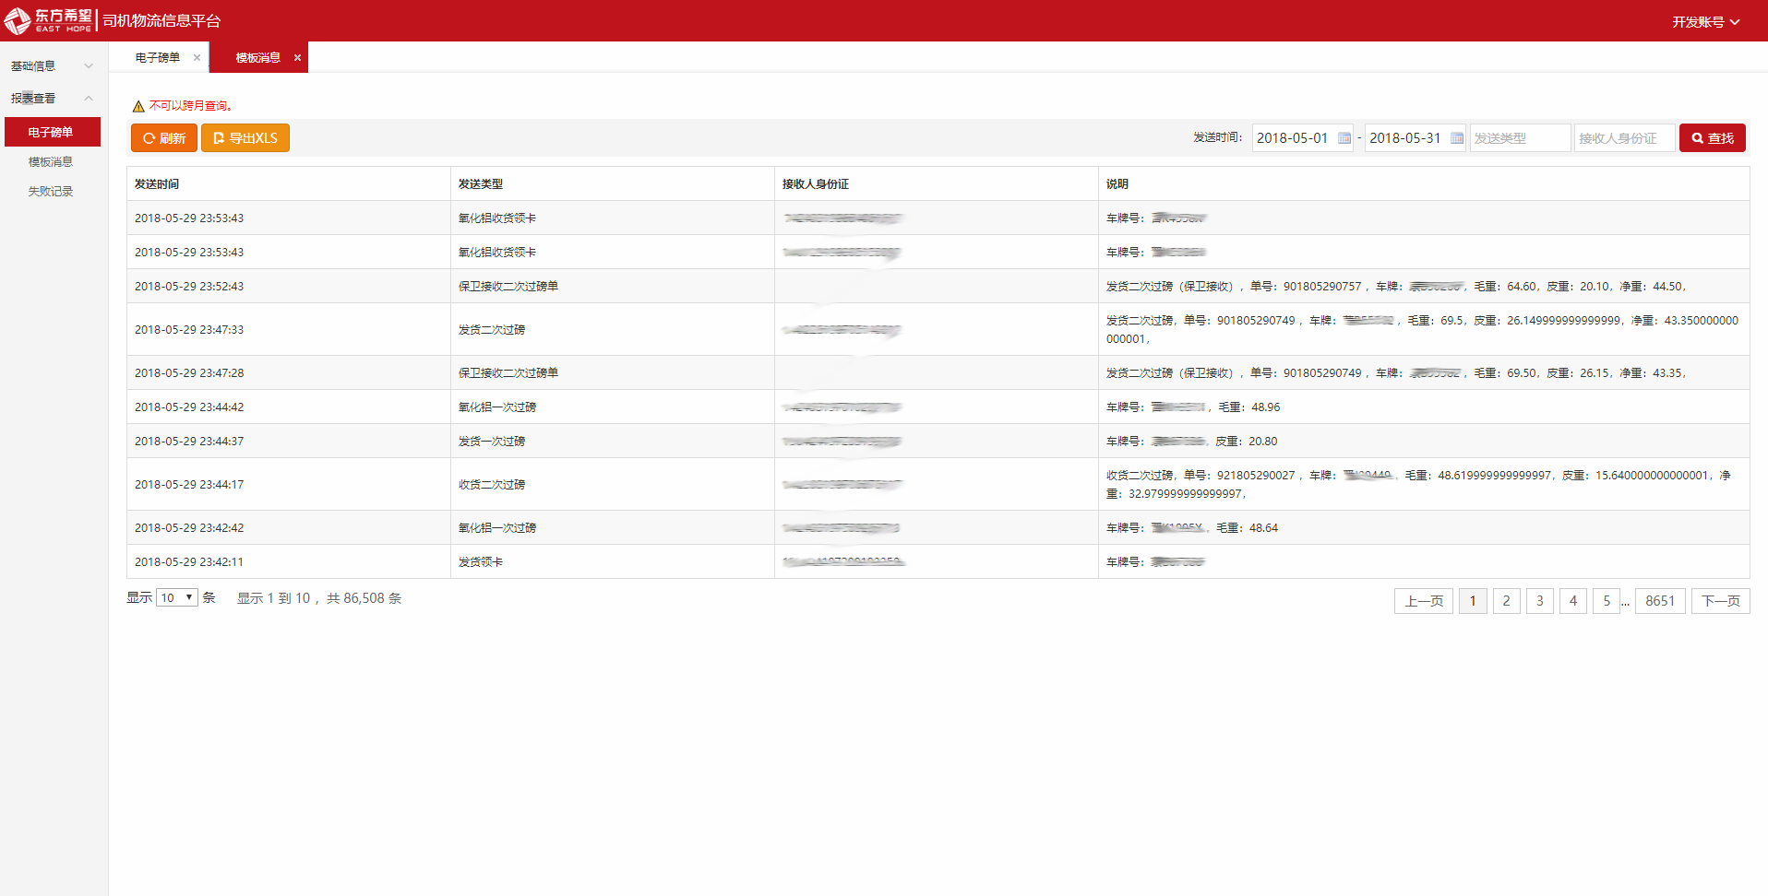
Task: Select 失败记录 in the sidebar
Action: [x=51, y=191]
